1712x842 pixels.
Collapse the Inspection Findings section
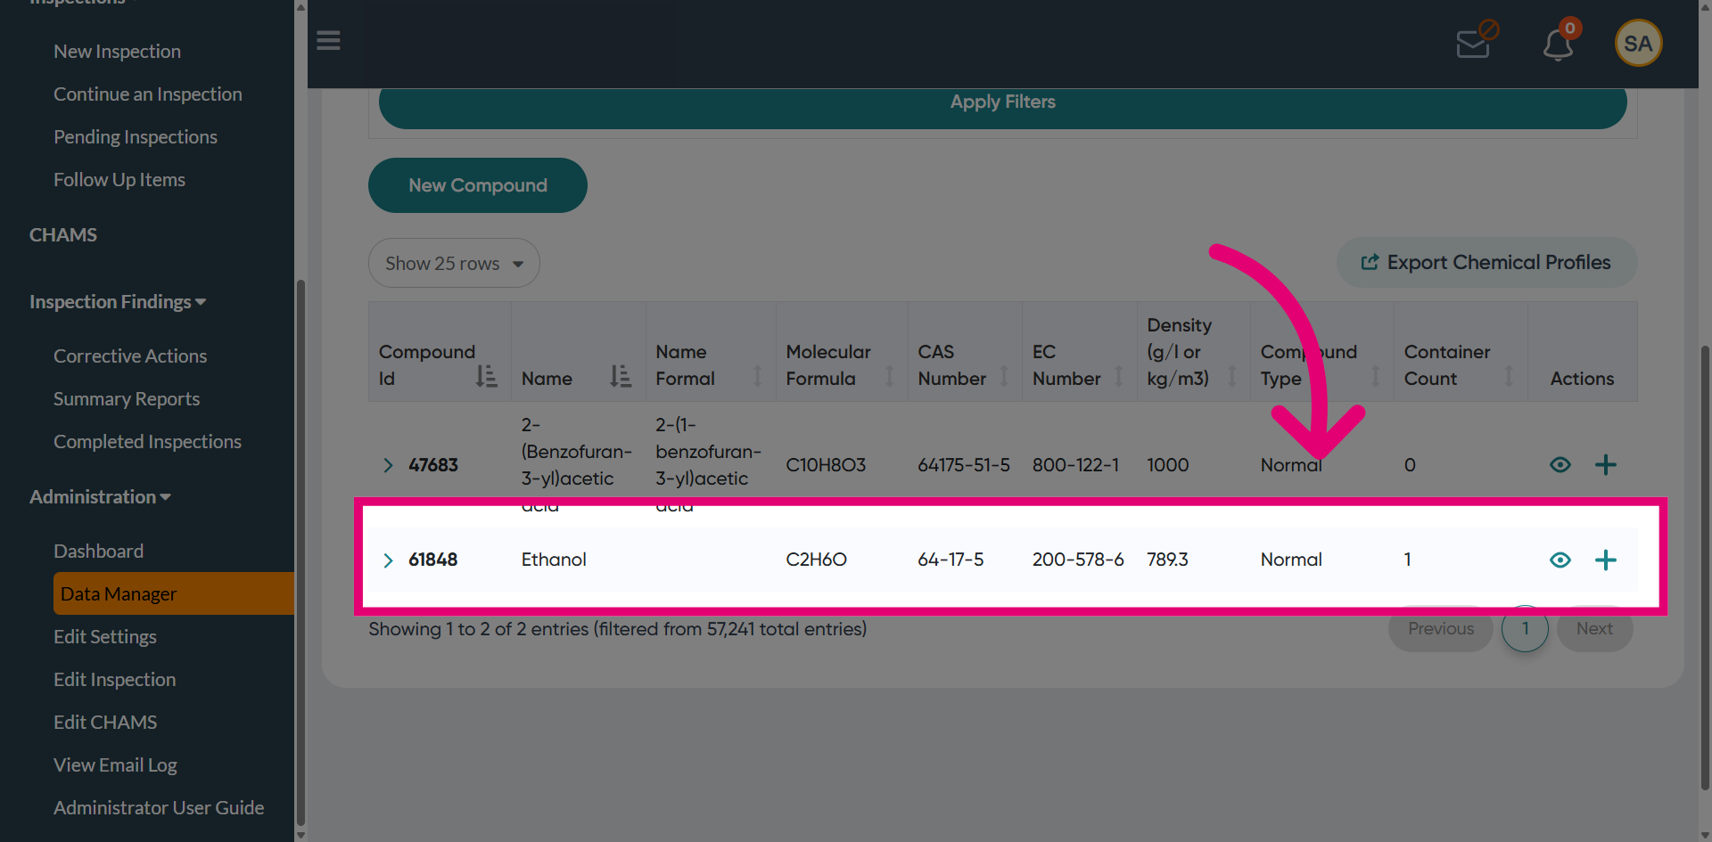[x=118, y=302]
